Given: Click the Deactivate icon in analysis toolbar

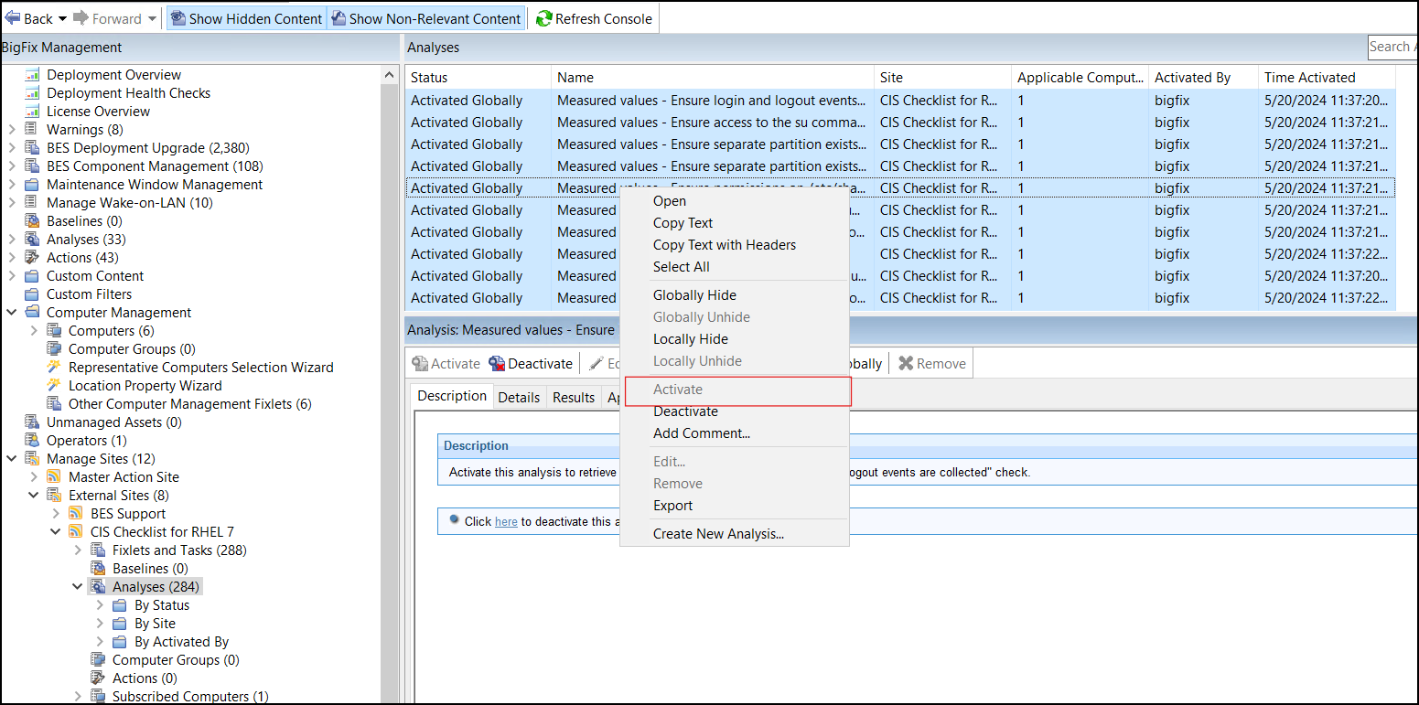Looking at the screenshot, I should click(x=497, y=364).
